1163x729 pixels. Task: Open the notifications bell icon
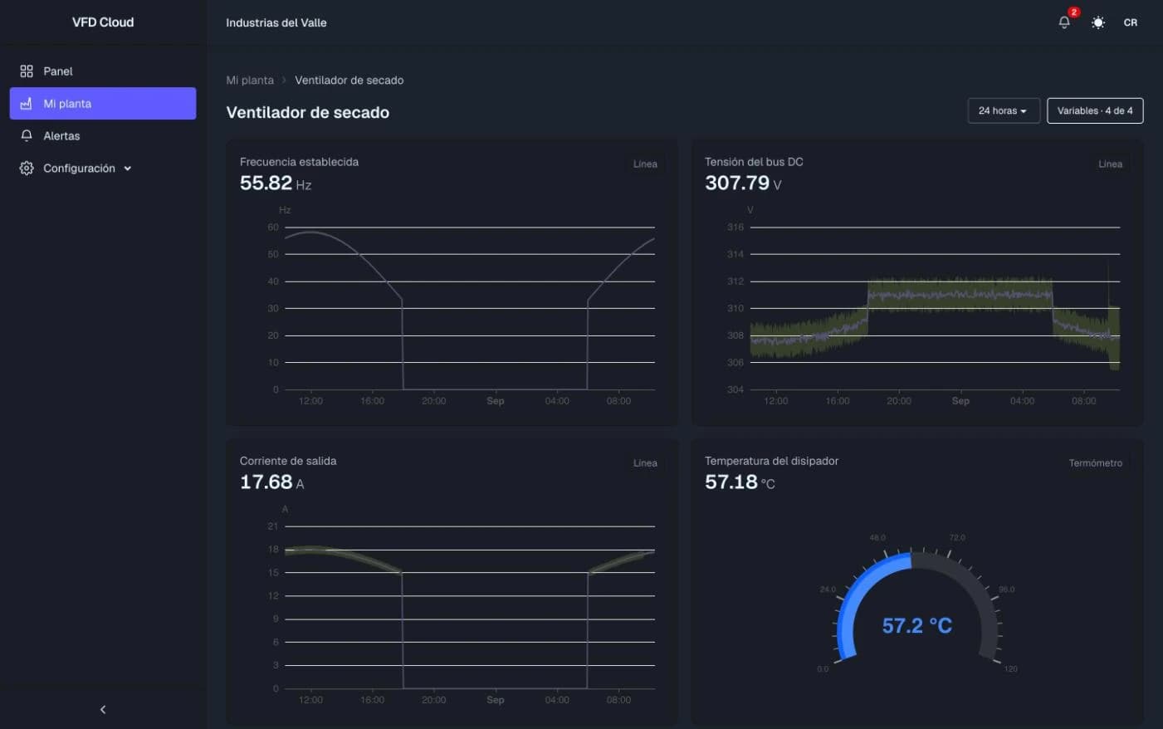click(x=1064, y=22)
